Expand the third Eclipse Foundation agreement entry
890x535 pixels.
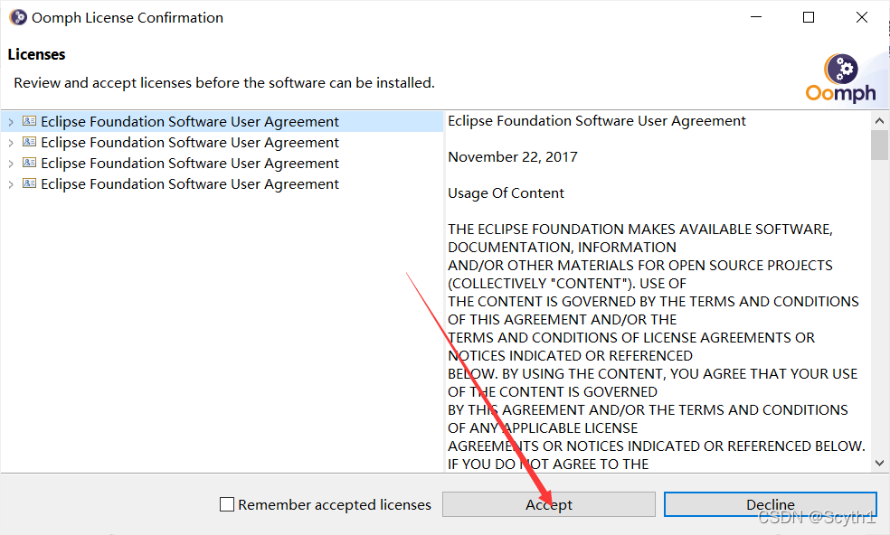coord(11,164)
